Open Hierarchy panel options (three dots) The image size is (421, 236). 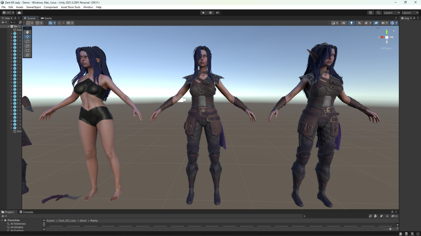(19, 18)
